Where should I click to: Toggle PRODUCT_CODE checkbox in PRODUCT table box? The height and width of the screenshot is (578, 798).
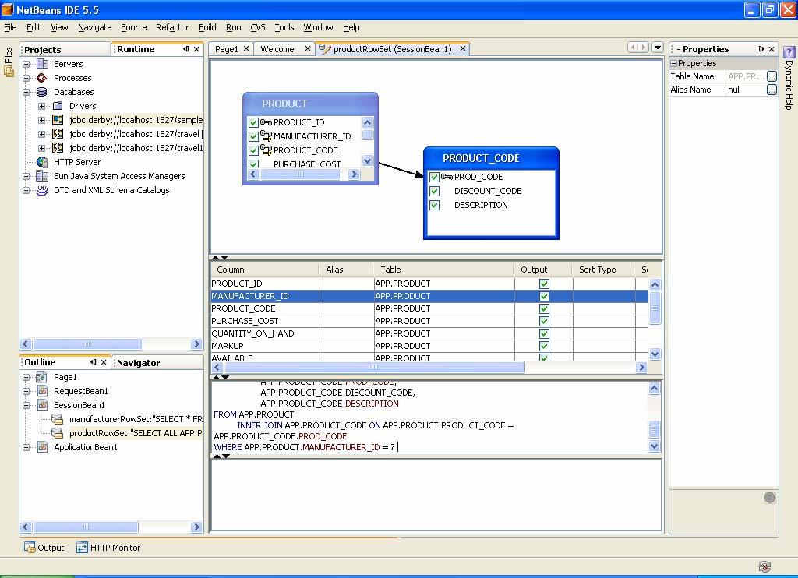coord(253,150)
